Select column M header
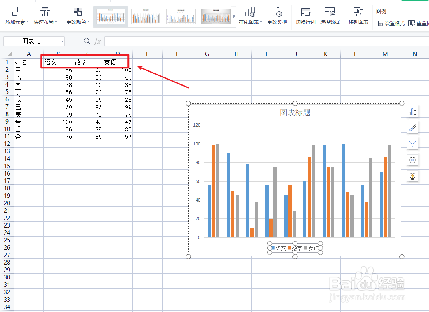This screenshot has width=429, height=312. pyautogui.click(x=385, y=54)
